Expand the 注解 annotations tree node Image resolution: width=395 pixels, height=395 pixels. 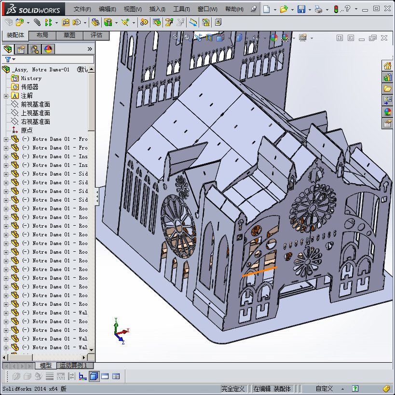pyautogui.click(x=6, y=96)
